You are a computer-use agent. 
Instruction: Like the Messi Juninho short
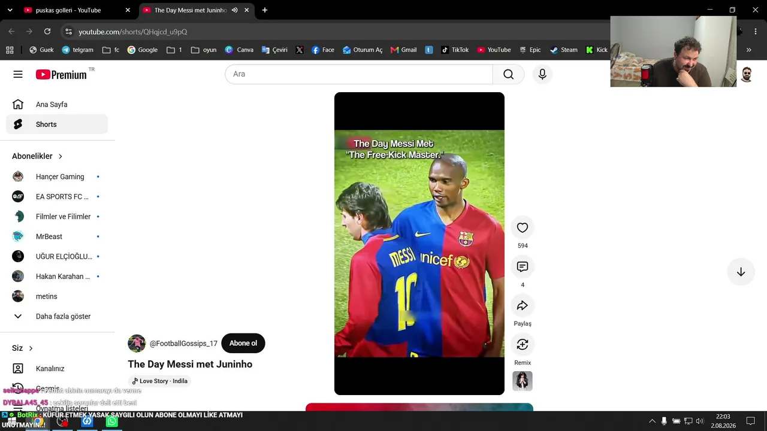(x=523, y=227)
